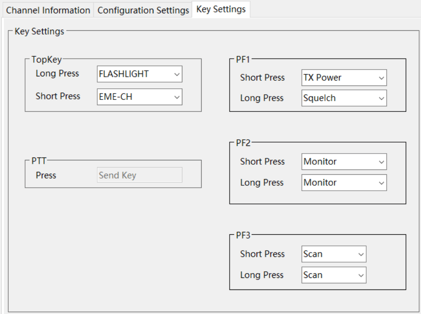Open PF2 Short Press Monitor dropdown
This screenshot has height=314, width=421.
coord(344,162)
